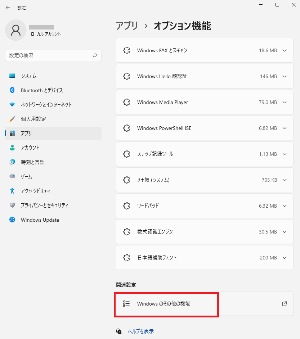Screen dimensions: 300x339
Task: Click the システム monitor icon
Action: (x=12, y=76)
